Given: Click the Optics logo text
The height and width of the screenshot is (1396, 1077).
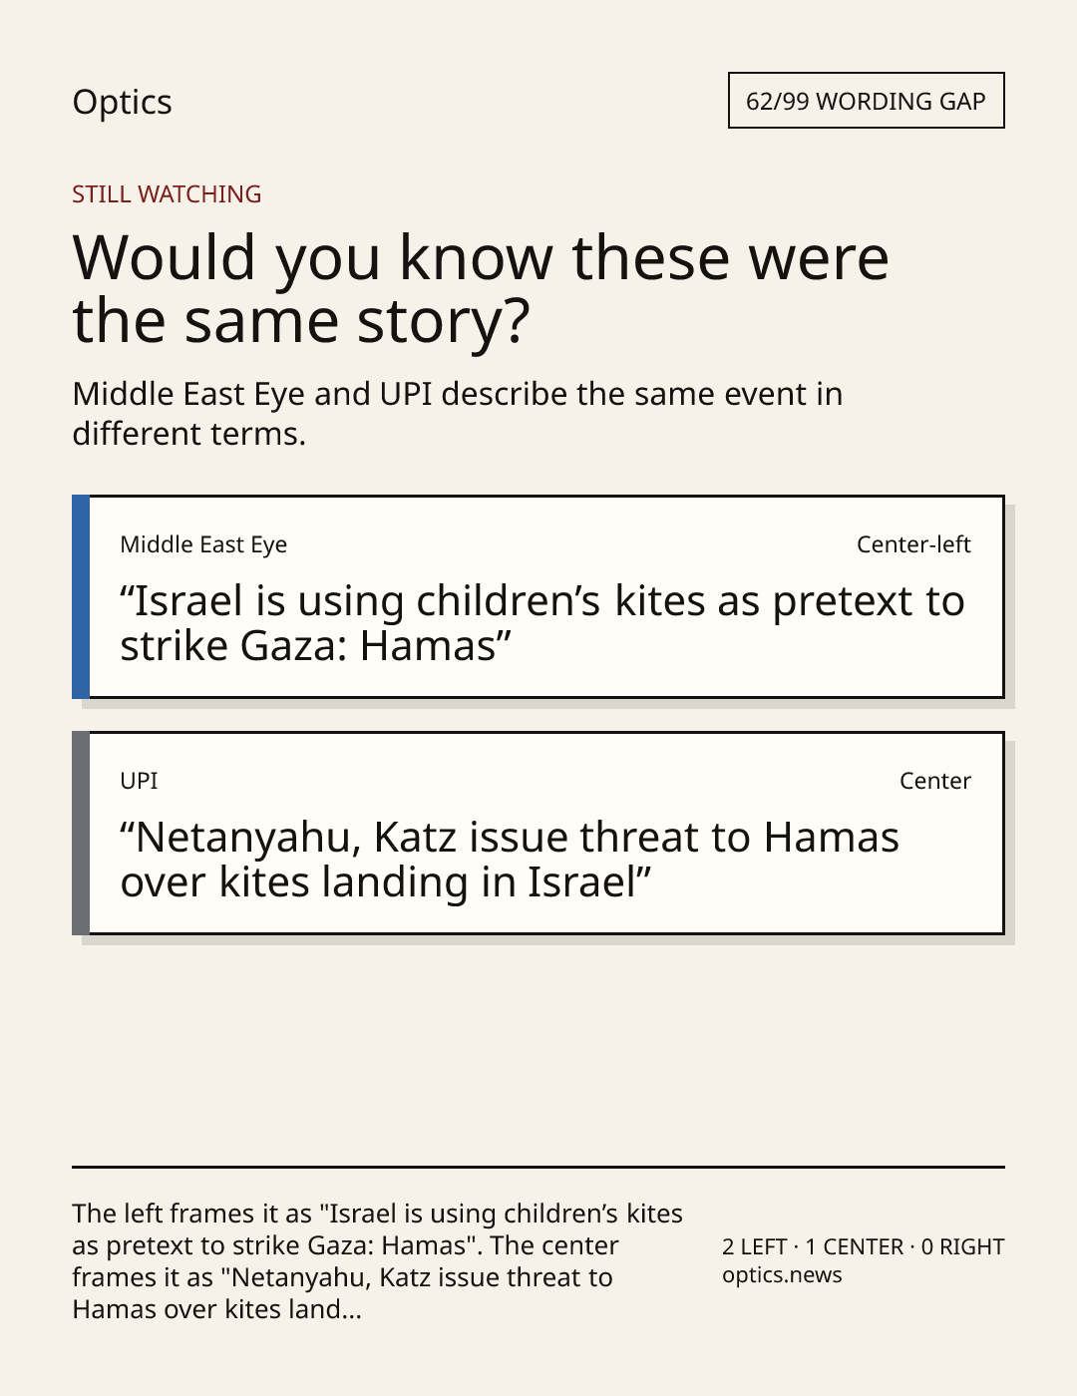Looking at the screenshot, I should coord(122,102).
